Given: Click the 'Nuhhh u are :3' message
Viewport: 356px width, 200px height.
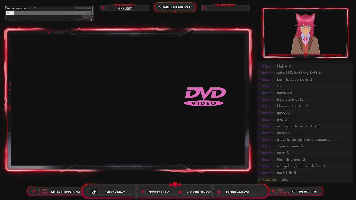Looking at the screenshot, I should click(x=291, y=159).
